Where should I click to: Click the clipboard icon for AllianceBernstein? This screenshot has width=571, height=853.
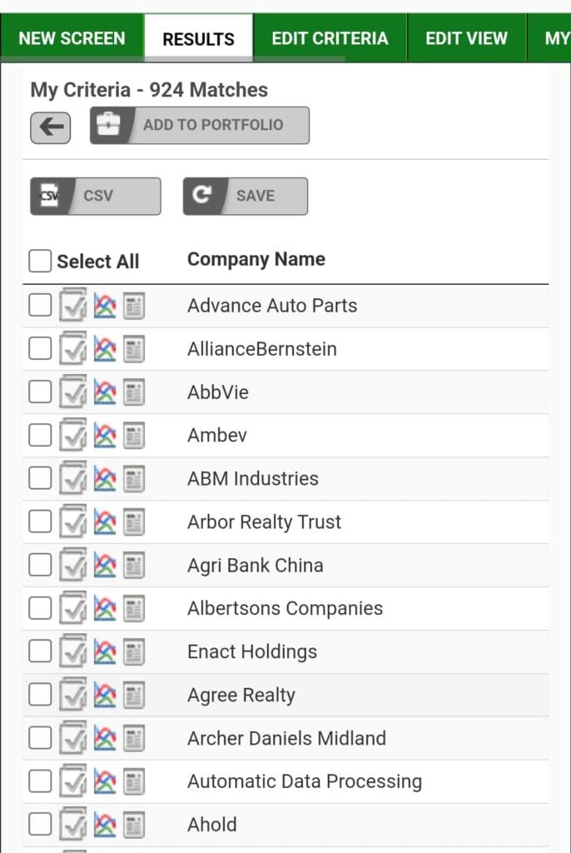coord(71,347)
